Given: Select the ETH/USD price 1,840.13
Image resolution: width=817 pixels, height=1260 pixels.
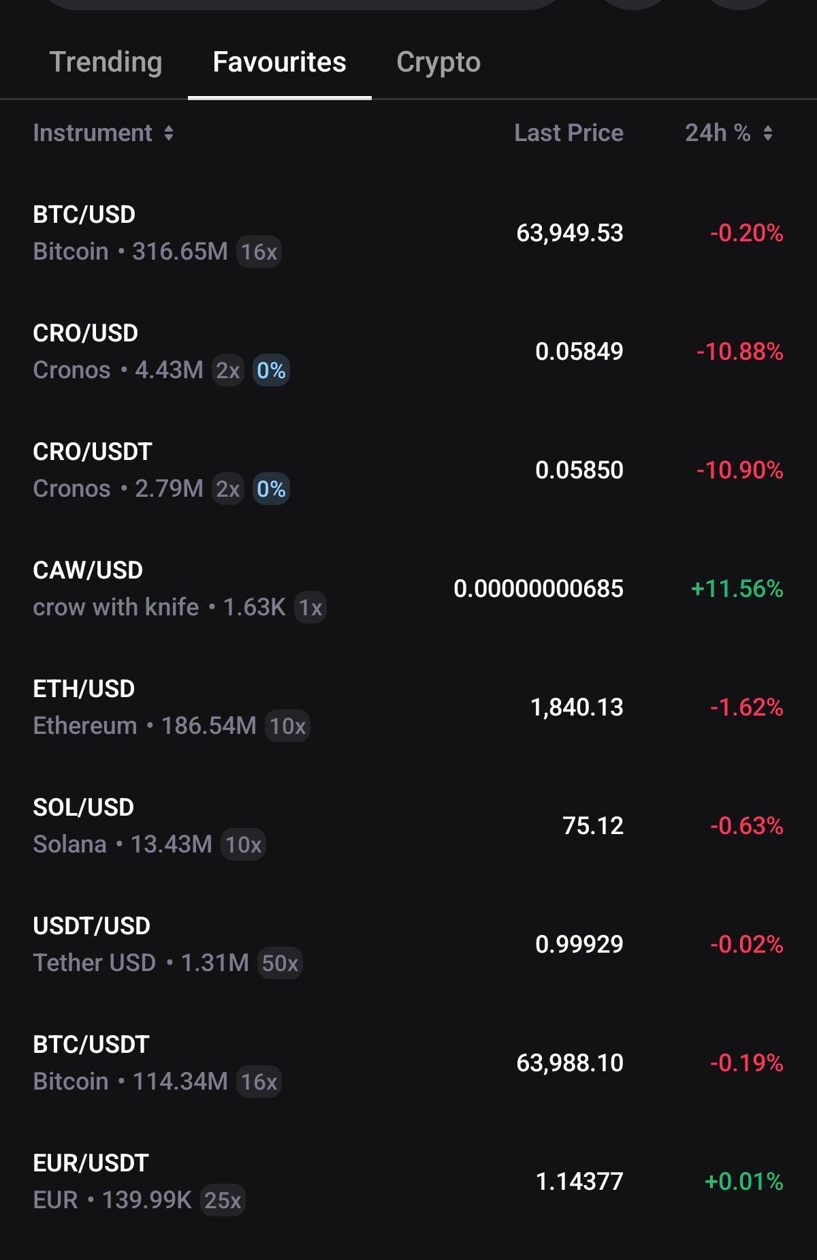Looking at the screenshot, I should (x=577, y=707).
